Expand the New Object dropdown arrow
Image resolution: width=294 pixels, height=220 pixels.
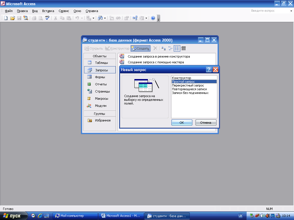(146, 18)
